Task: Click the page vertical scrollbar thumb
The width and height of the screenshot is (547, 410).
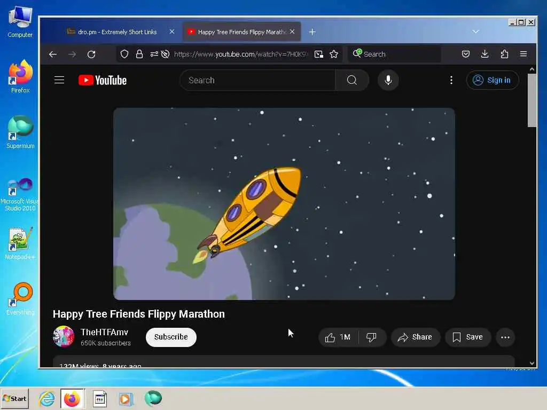Action: point(532,100)
